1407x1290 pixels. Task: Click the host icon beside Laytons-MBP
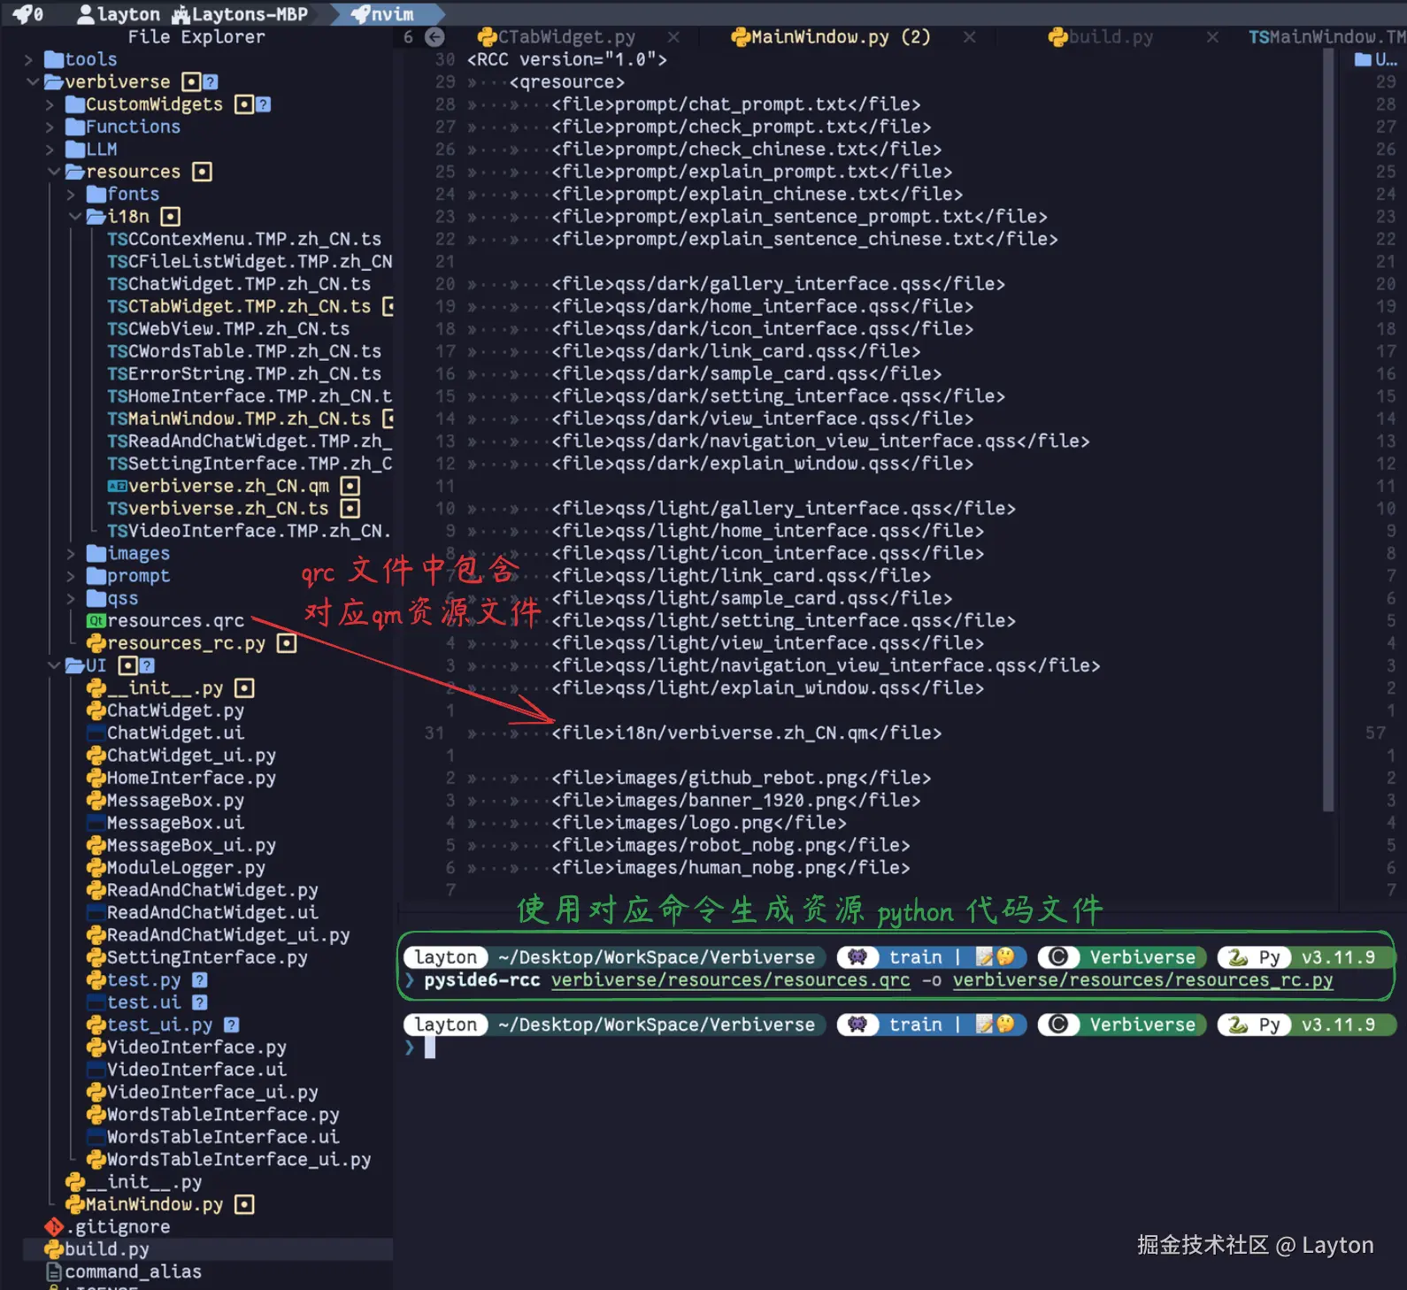[181, 14]
